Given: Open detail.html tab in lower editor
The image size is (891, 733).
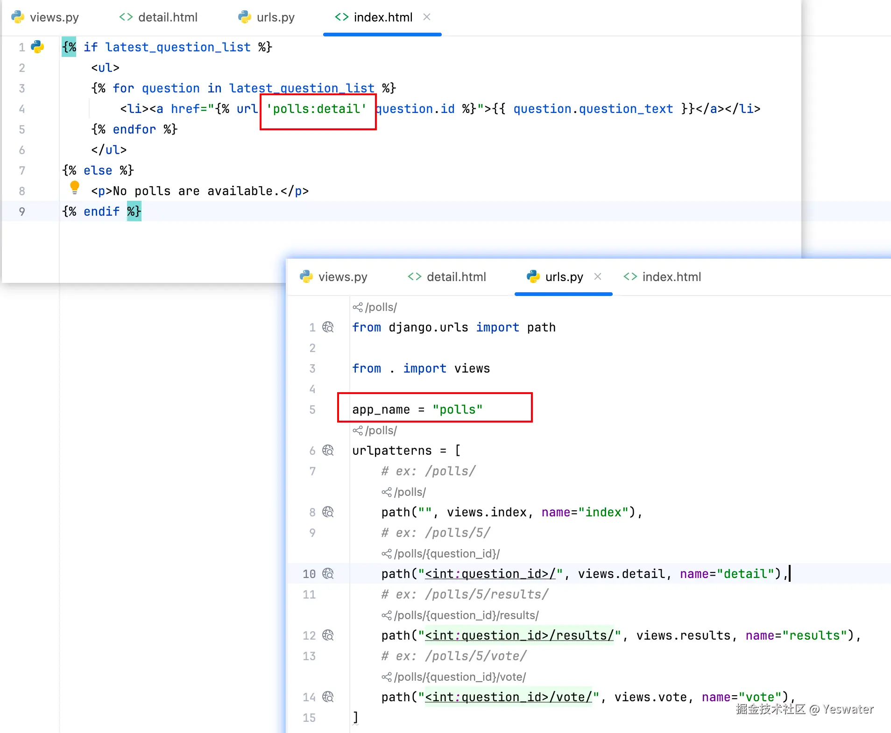Looking at the screenshot, I should (x=447, y=277).
